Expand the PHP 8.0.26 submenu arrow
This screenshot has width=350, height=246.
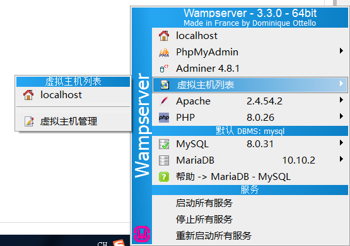(341, 116)
